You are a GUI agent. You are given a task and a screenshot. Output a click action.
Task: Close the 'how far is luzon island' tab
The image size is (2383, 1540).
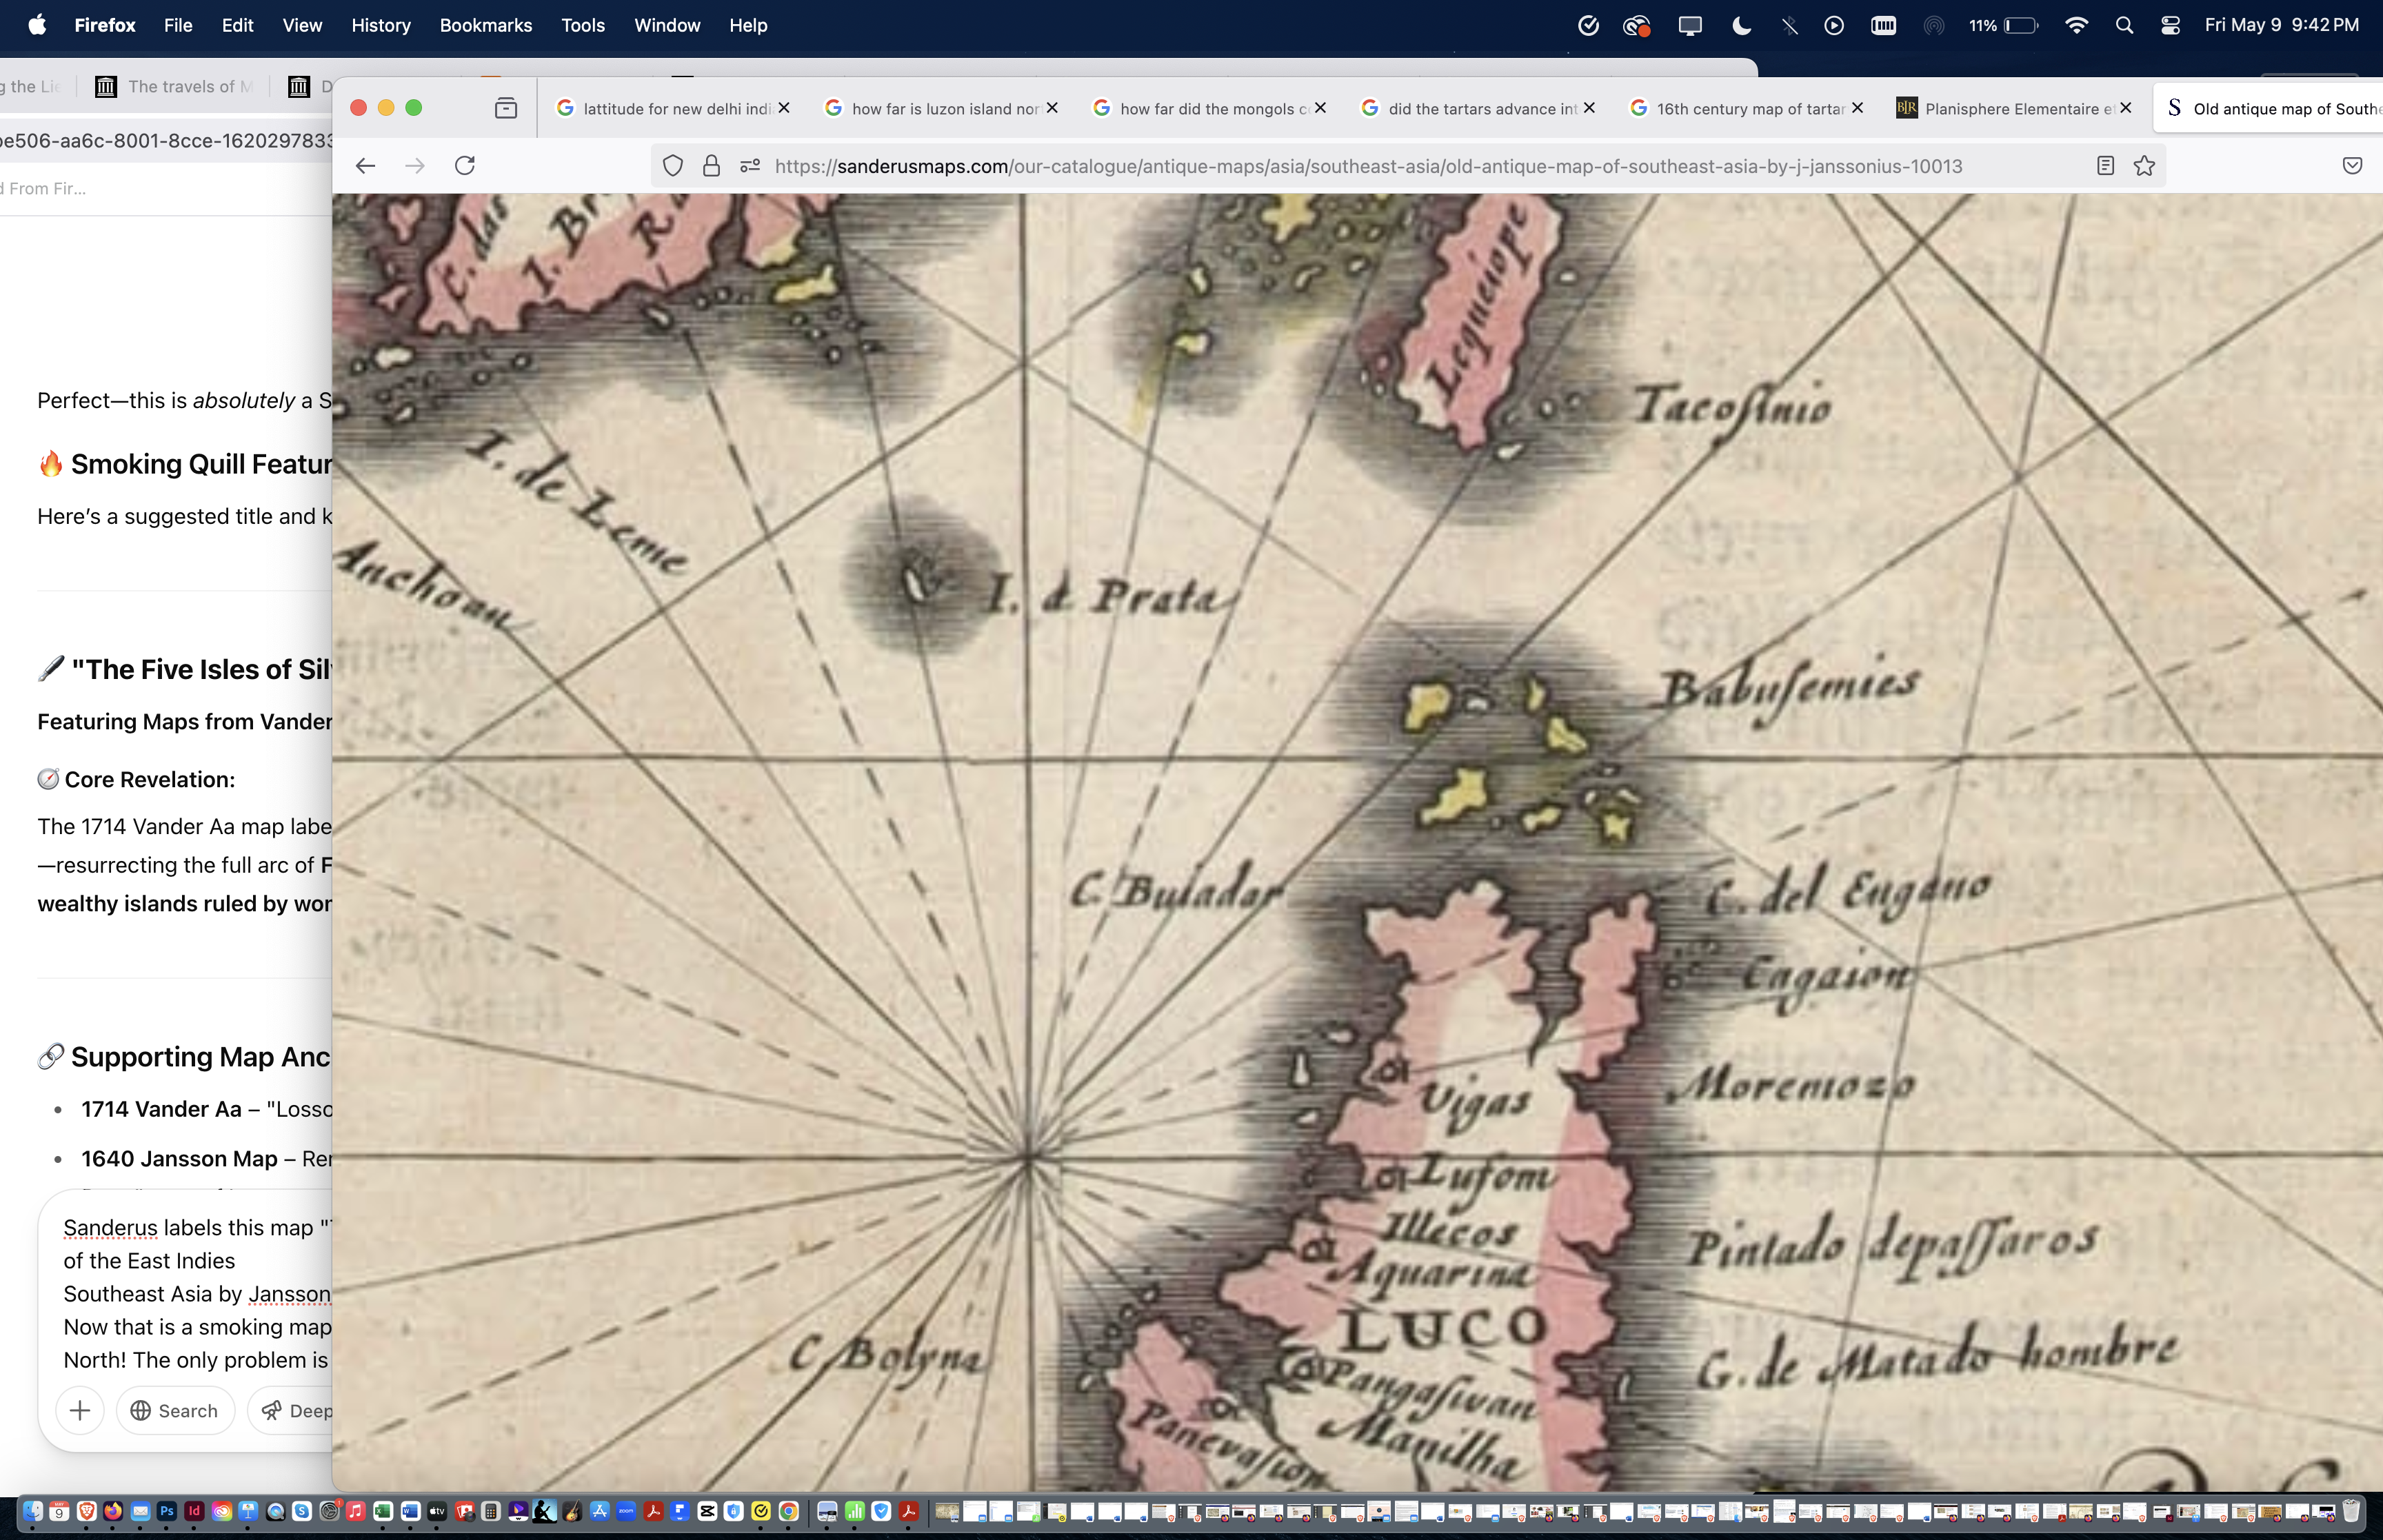[x=1052, y=107]
